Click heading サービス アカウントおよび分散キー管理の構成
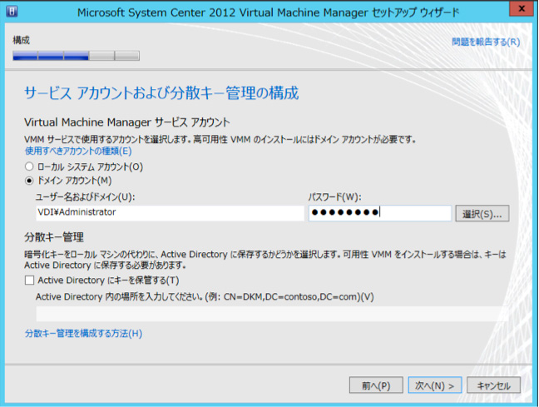Viewport: 539px width, 407px height. 161,93
